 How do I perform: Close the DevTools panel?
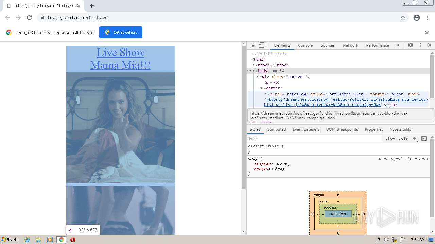coord(430,45)
